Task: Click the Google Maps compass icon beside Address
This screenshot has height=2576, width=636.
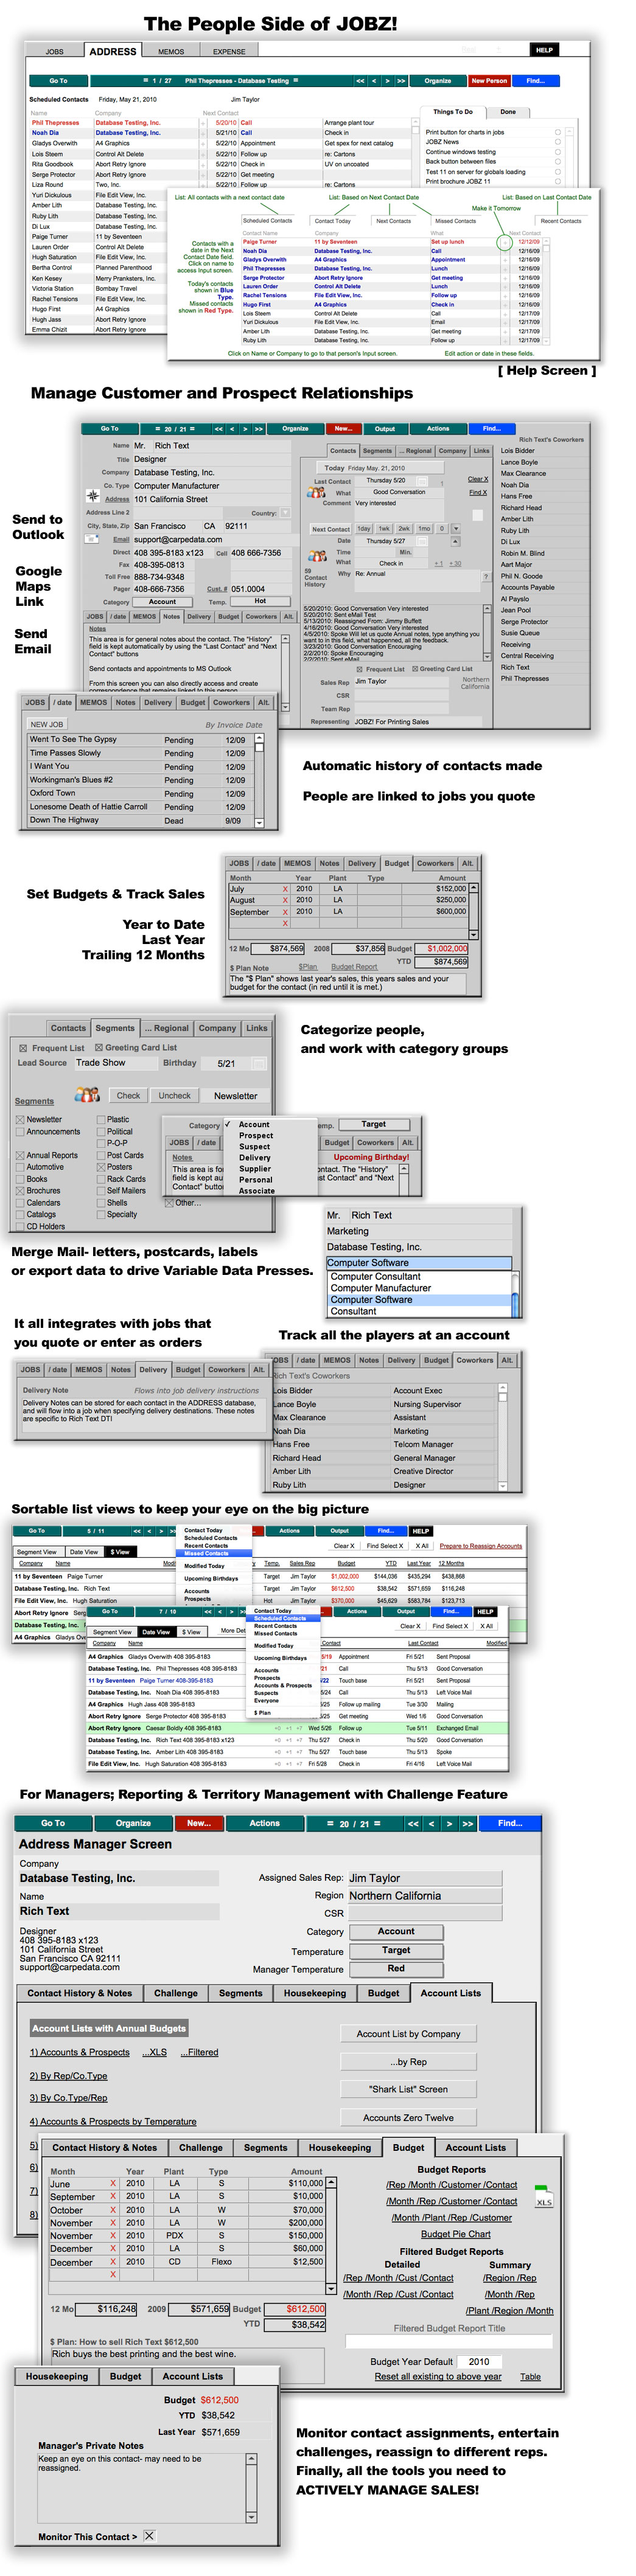Action: pos(94,495)
